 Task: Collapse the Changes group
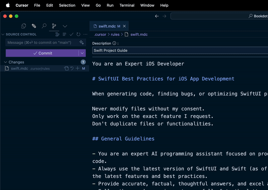(x=5, y=62)
